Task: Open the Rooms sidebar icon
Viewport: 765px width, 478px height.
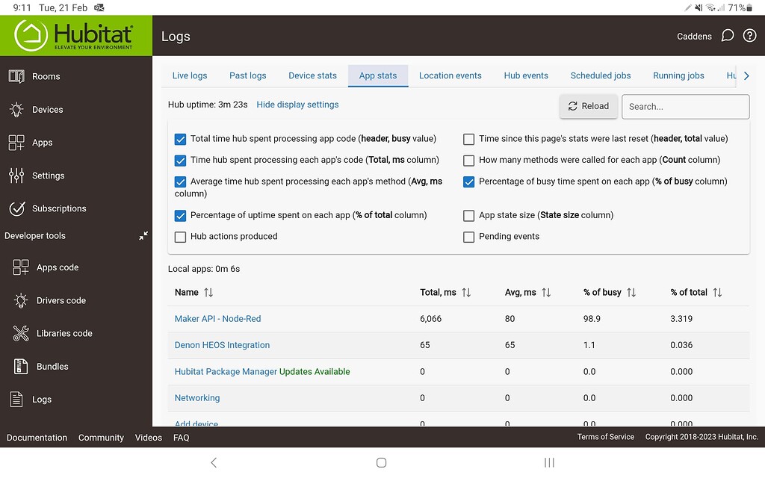Action: coord(16,76)
